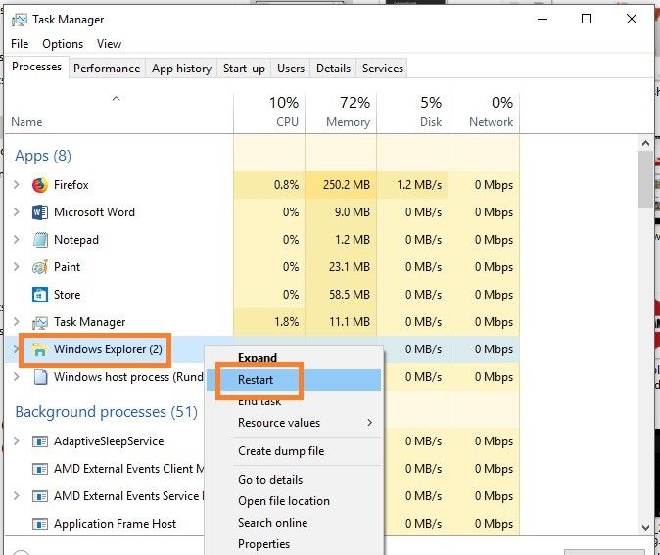The height and width of the screenshot is (555, 660).
Task: Choose Restart in the context menu
Action: pyautogui.click(x=295, y=380)
